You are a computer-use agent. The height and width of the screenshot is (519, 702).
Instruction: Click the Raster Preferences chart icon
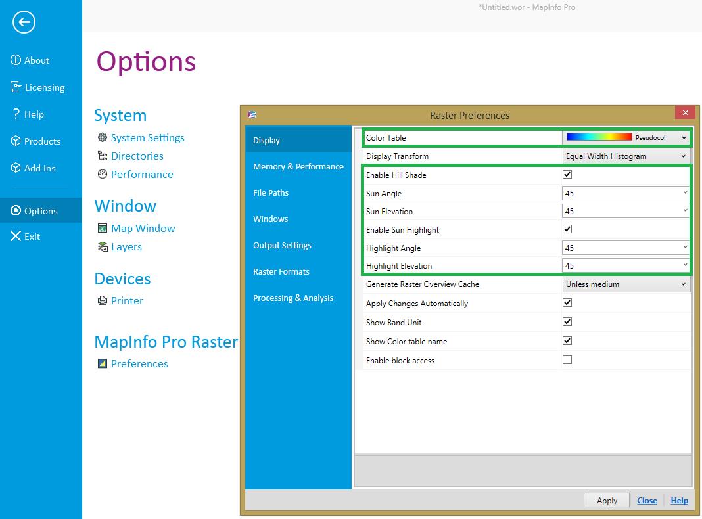coord(103,363)
